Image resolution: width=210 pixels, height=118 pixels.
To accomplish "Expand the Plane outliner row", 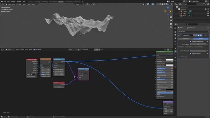I will (179, 16).
